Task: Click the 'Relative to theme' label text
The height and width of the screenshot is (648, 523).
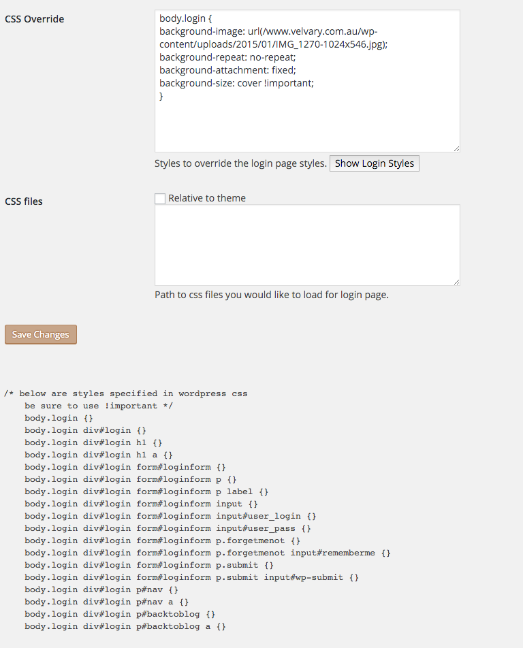Action: pos(207,198)
